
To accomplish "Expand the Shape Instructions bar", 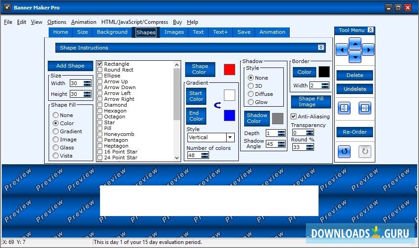I will point(321,47).
